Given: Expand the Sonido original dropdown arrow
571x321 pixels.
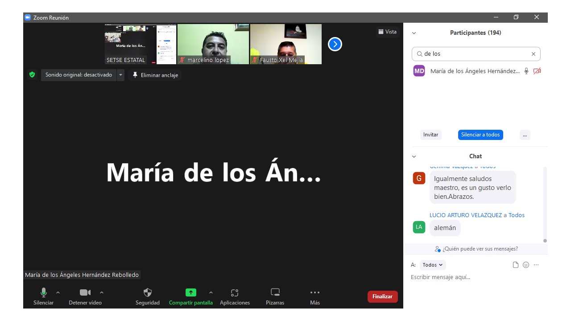Looking at the screenshot, I should [x=120, y=75].
